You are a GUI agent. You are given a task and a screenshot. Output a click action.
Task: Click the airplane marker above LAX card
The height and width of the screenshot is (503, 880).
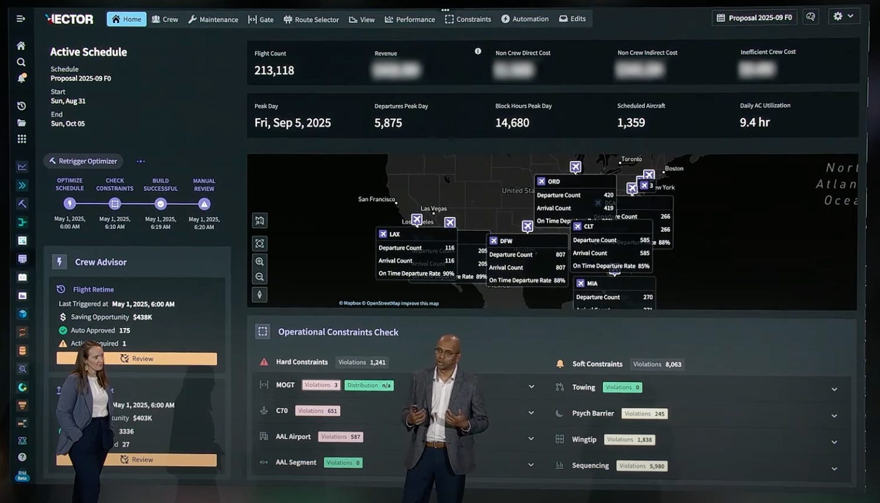(x=416, y=219)
